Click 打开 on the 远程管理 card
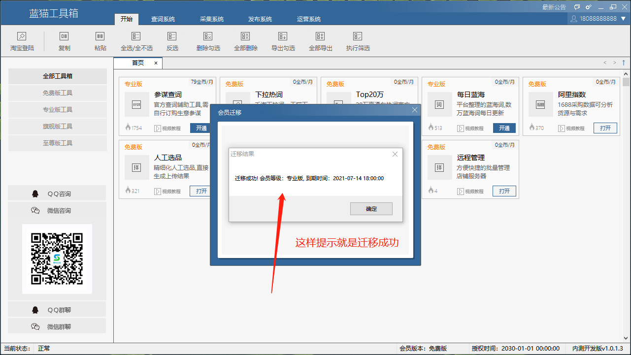Viewport: 631px width, 355px height. coord(504,191)
